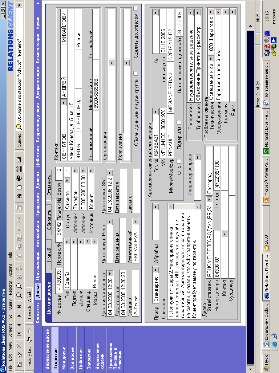Switch to the Архив tab
The image size is (279, 373).
[38, 23]
